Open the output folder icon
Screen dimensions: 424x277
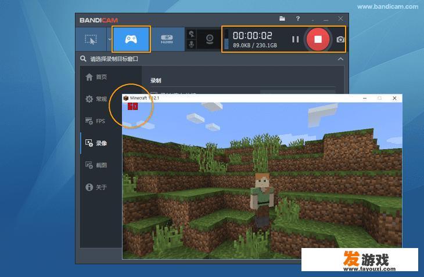pyautogui.click(x=282, y=19)
